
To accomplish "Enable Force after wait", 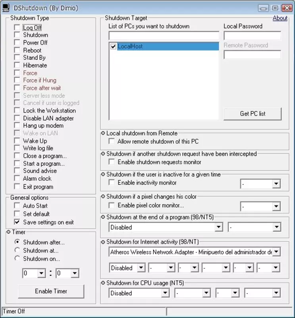I will [17, 88].
